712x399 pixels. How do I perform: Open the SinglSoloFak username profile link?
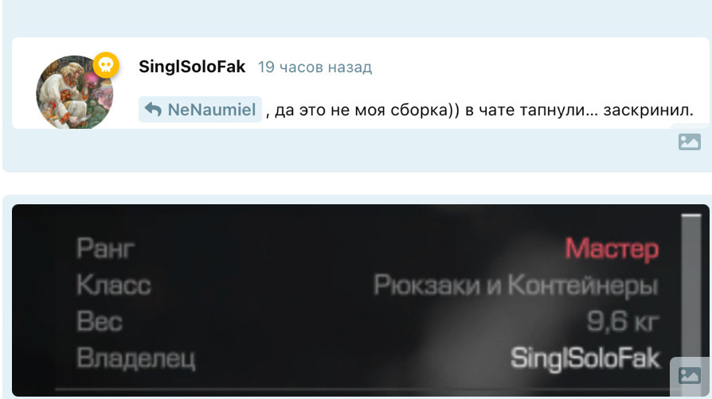tap(192, 67)
